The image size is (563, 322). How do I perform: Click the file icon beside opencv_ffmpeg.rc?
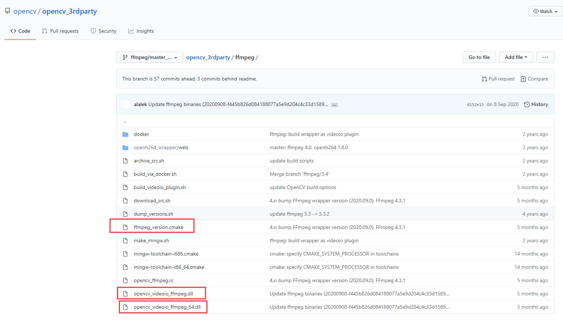(x=125, y=280)
